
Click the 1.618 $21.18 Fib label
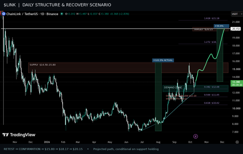(212, 19)
